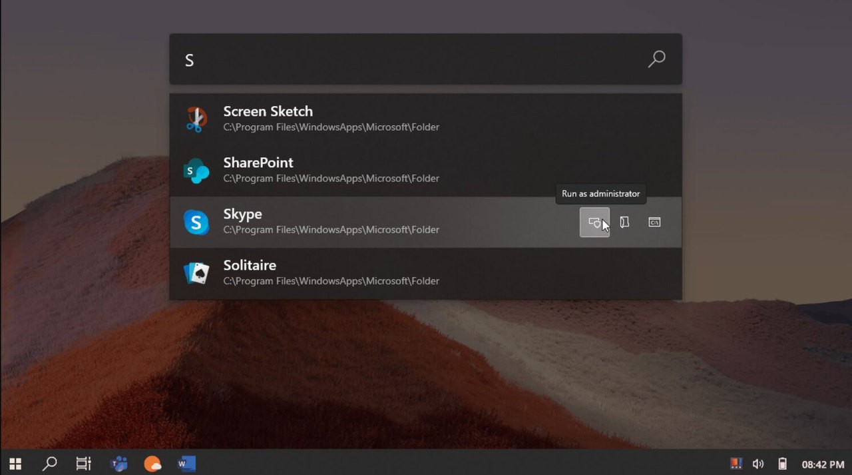Click the Skype logo icon in results
The height and width of the screenshot is (475, 852).
pyautogui.click(x=196, y=222)
